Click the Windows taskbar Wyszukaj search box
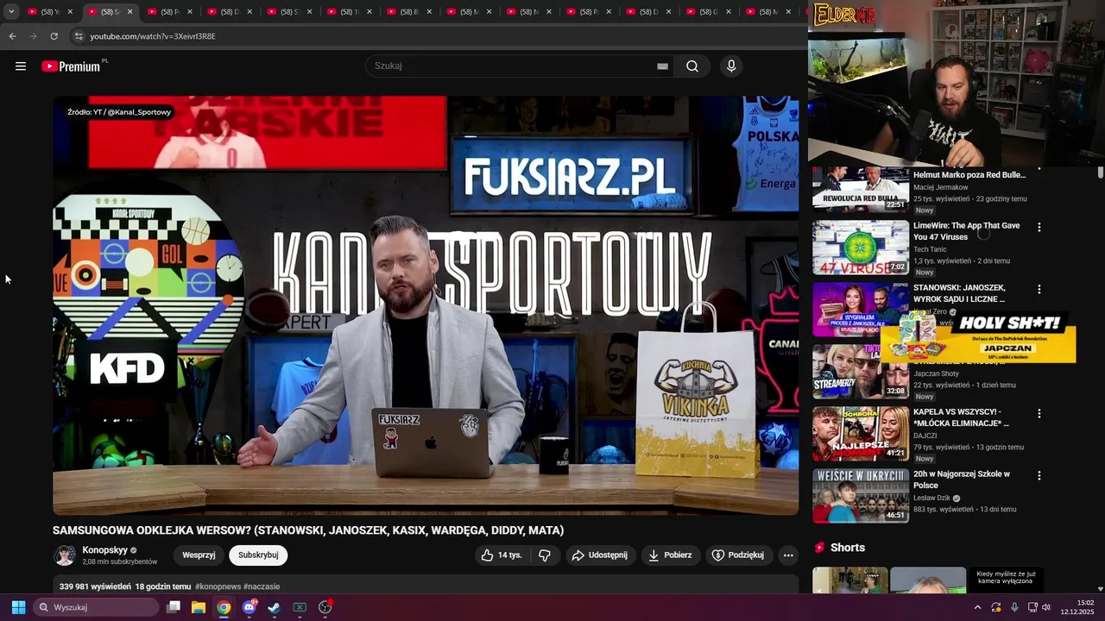 click(97, 607)
